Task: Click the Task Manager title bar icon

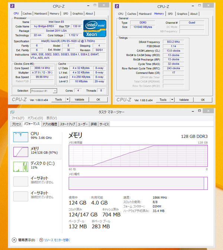Action: (x=12, y=112)
